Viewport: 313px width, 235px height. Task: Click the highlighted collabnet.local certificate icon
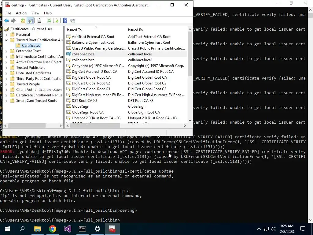(x=69, y=54)
